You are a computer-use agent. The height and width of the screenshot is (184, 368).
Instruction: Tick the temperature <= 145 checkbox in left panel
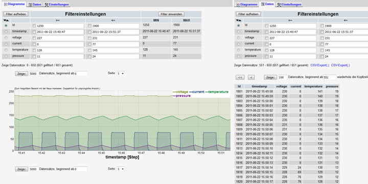point(89,50)
